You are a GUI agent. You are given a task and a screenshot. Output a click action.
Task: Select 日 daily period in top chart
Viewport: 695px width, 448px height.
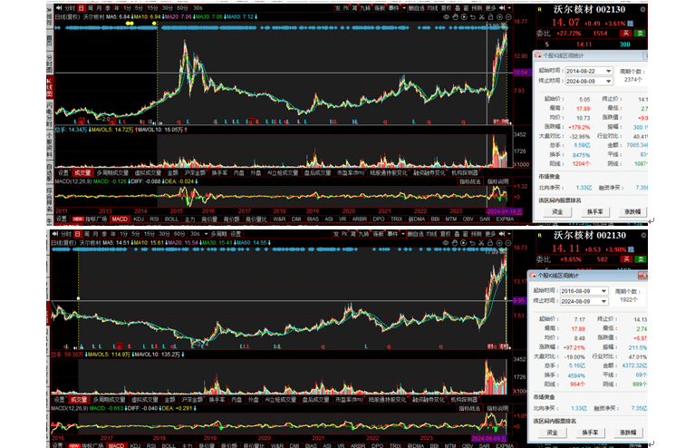point(82,8)
